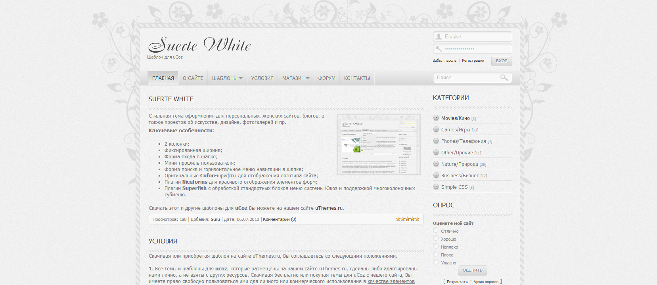Viewport: 657px width, 285px height.
Task: Open the Nature/Природа category
Action: pyautogui.click(x=460, y=164)
